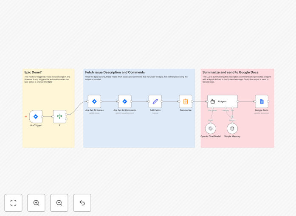Click the "Summarize" node label
Viewport: 296px width, 216px height.
[x=186, y=110]
